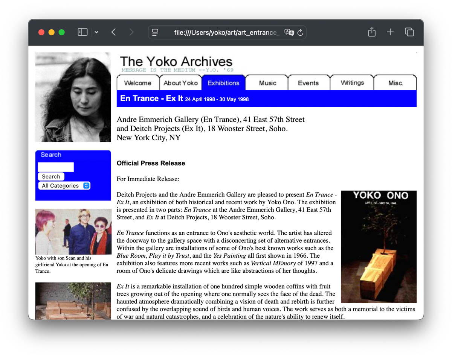The height and width of the screenshot is (357, 452).
Task: Expand the chevron next to the sidebar button
Action: [96, 32]
